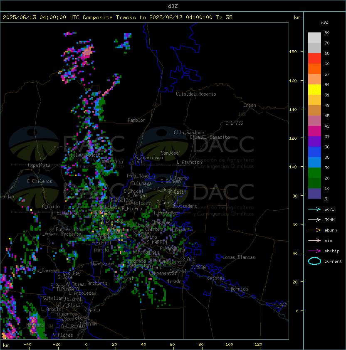Click the 'Tz 35' value in header
This screenshot has height=350, width=346.
(224, 17)
